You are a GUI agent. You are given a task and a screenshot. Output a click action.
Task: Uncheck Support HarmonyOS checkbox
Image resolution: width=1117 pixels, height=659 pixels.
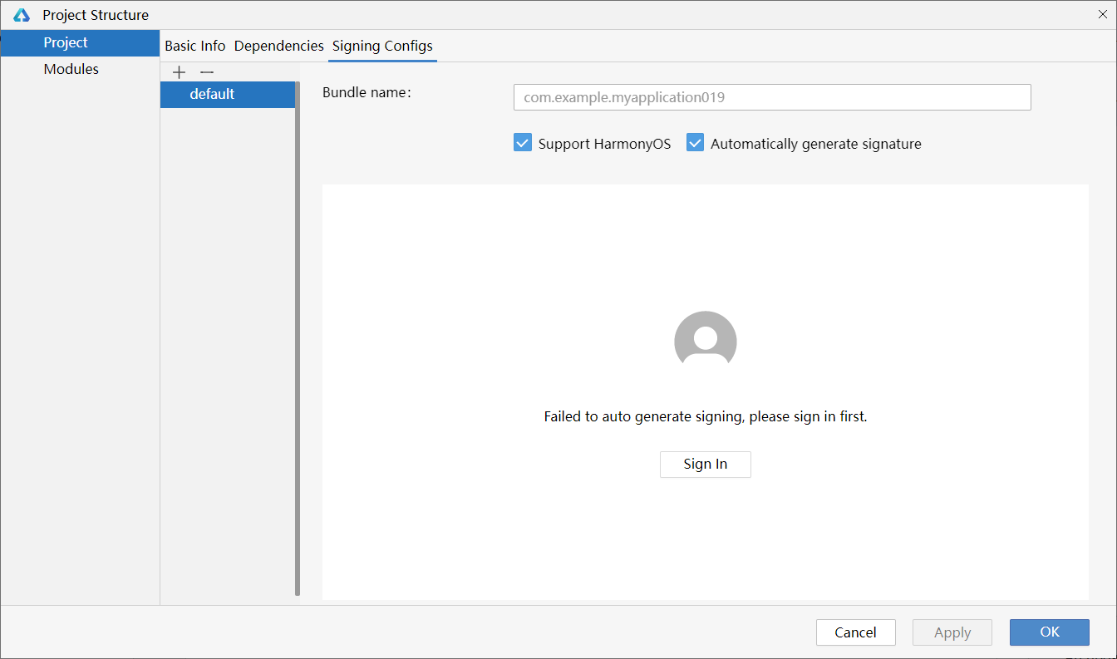[x=522, y=143]
